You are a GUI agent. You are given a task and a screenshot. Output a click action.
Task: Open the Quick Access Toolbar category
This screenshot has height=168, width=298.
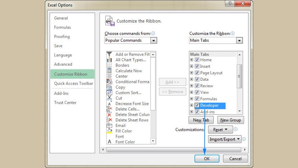tap(73, 84)
